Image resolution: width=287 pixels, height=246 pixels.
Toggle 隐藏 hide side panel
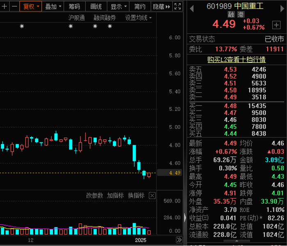162,7
